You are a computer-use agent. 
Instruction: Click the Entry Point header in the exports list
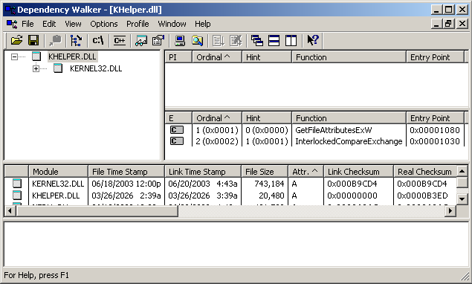[x=435, y=117]
